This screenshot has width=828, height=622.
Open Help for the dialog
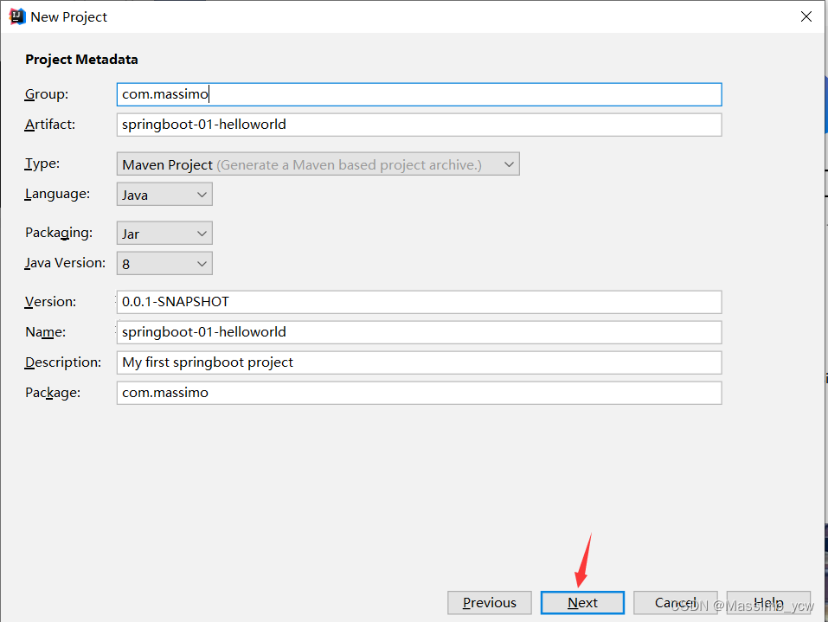[768, 602]
